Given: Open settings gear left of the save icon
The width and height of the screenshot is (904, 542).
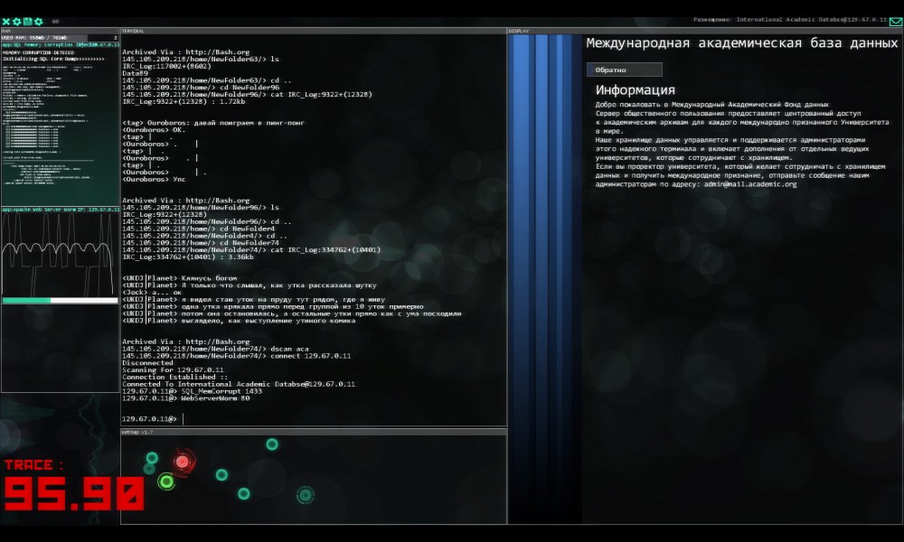Looking at the screenshot, I should coord(16,22).
